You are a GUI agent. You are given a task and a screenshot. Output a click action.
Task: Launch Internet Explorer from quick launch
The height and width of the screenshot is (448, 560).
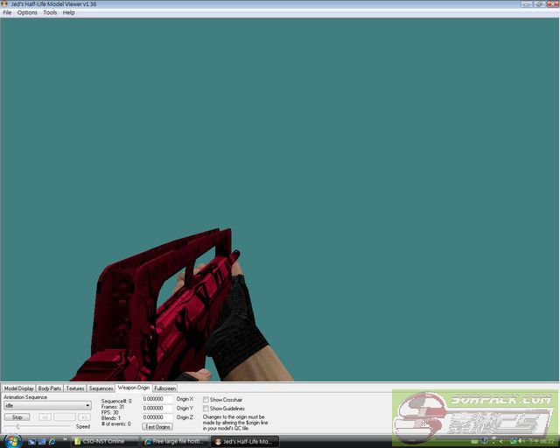click(x=52, y=442)
